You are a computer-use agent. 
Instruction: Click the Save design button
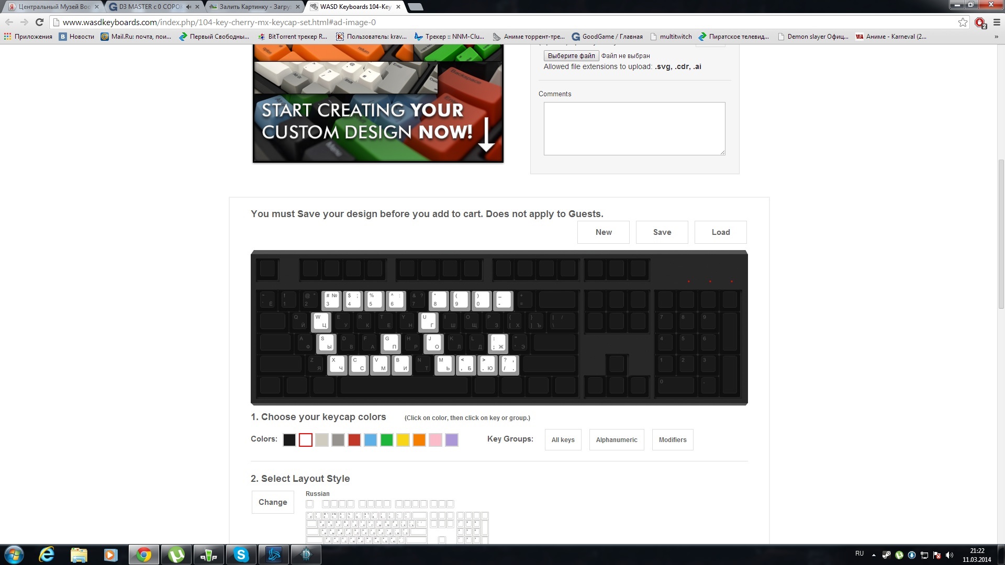tap(662, 232)
